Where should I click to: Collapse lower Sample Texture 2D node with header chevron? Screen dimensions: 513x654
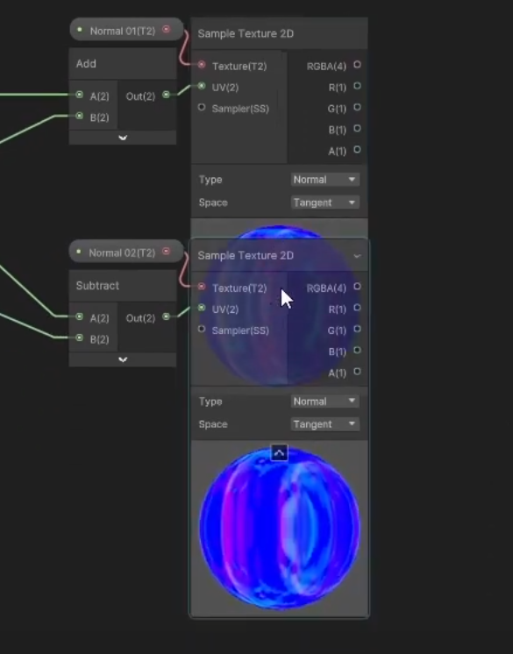357,256
